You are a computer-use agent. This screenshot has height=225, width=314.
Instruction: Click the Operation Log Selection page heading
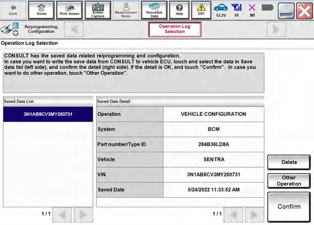(x=29, y=43)
